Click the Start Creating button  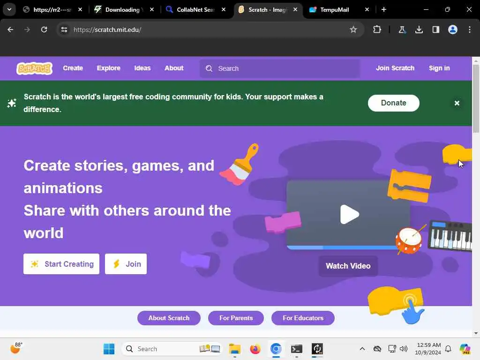(x=61, y=264)
